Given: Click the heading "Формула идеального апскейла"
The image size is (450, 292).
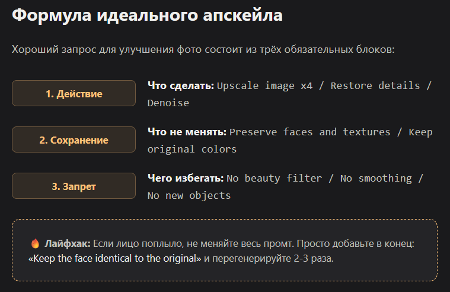Looking at the screenshot, I should [147, 15].
